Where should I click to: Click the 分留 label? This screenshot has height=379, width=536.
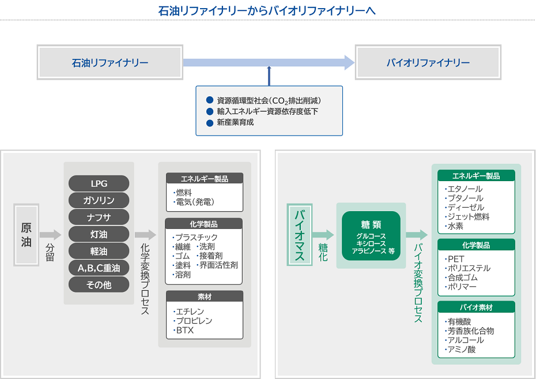coord(50,253)
